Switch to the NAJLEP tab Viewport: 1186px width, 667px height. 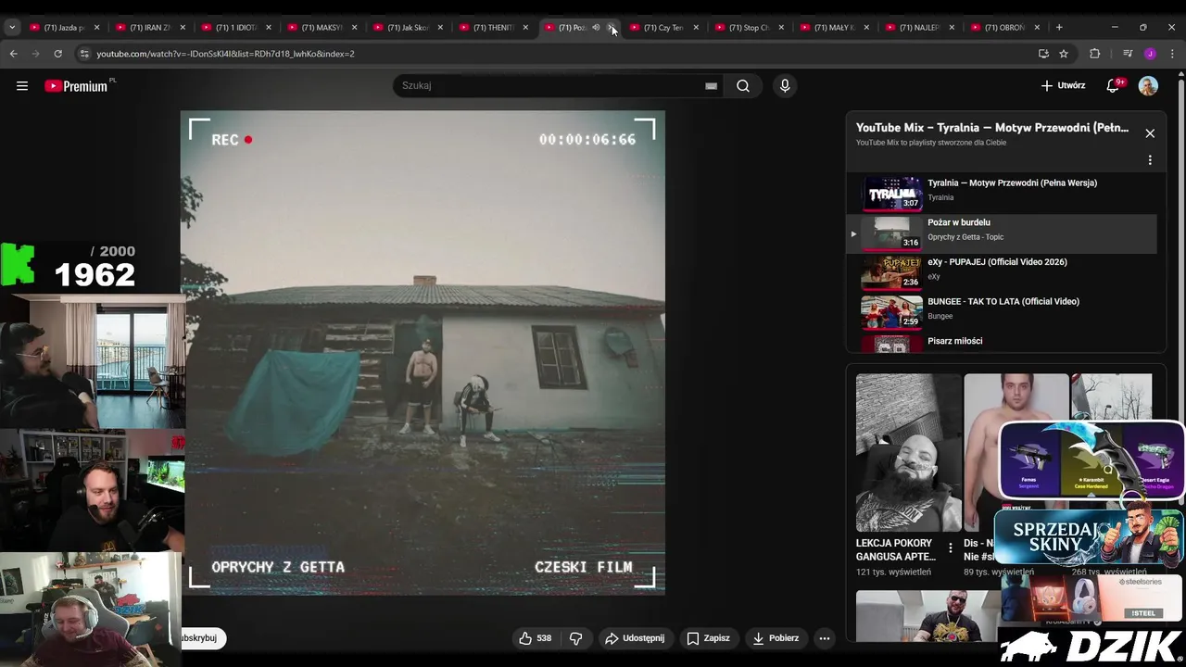pos(920,27)
